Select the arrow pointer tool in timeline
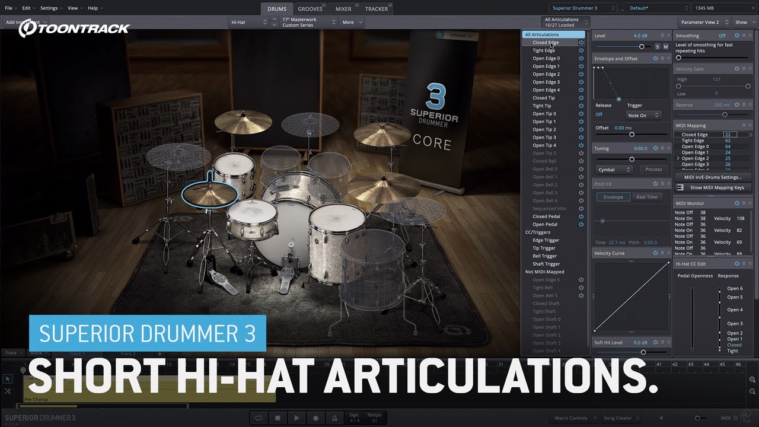This screenshot has width=759, height=427. point(8,380)
